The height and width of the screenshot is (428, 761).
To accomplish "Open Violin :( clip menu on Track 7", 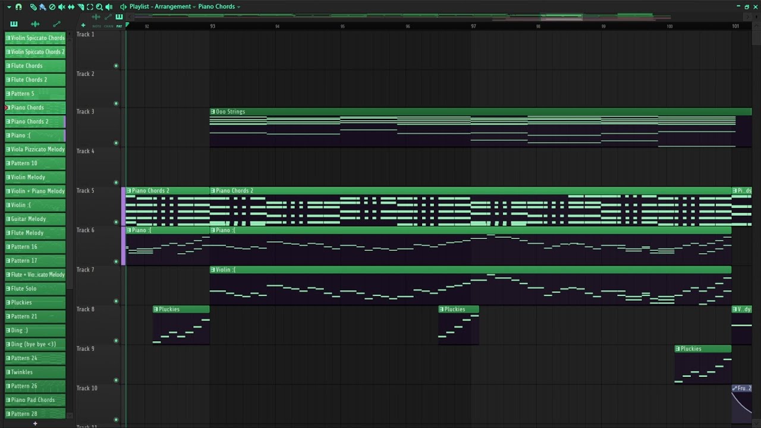I will point(213,270).
